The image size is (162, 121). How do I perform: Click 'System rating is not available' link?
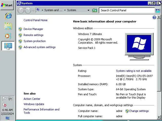click(134, 71)
